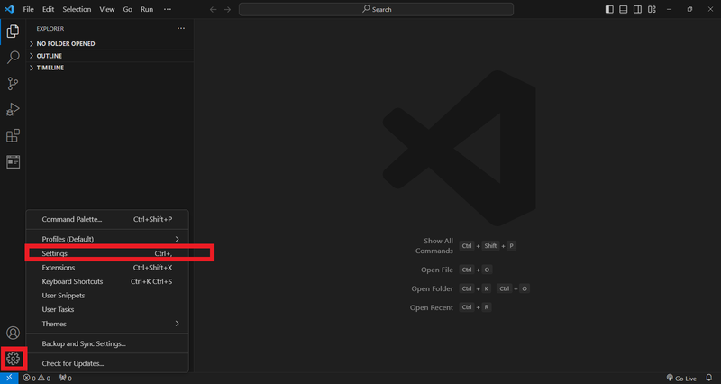Select Check for Updates

tap(107, 363)
